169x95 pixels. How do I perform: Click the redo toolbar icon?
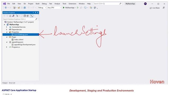(x=33, y=8)
